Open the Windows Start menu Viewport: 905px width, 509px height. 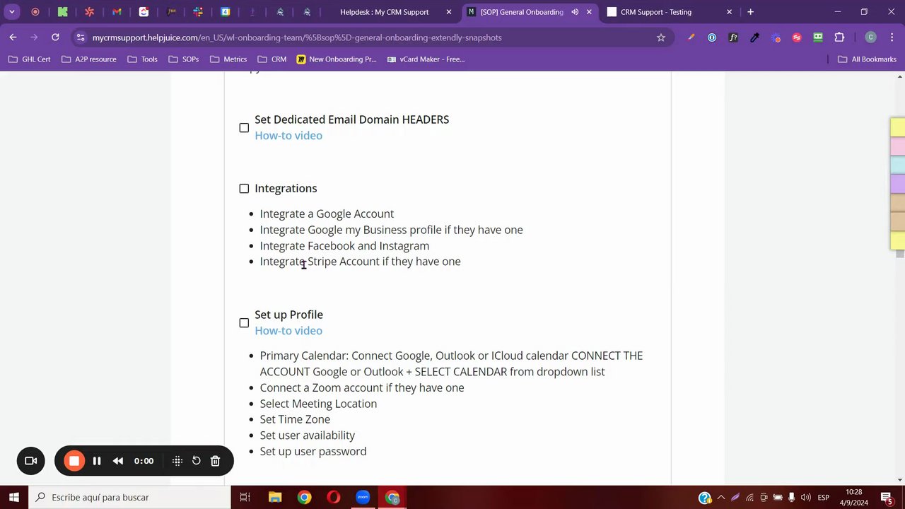tap(14, 498)
